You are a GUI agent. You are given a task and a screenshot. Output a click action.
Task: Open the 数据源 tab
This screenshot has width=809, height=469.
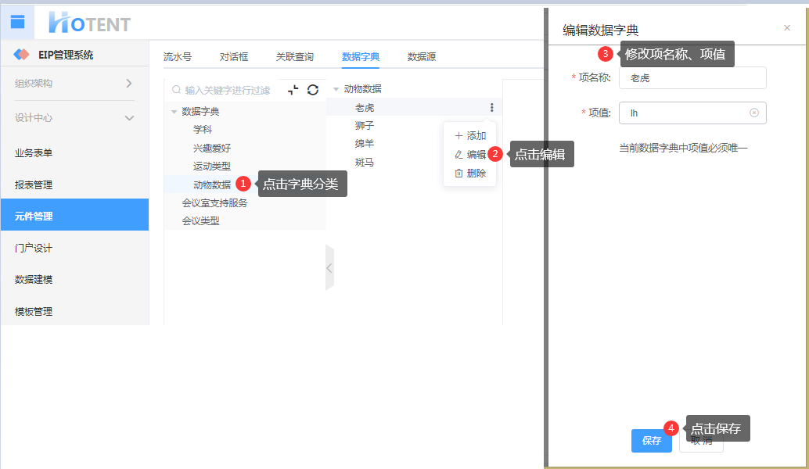[x=421, y=57]
